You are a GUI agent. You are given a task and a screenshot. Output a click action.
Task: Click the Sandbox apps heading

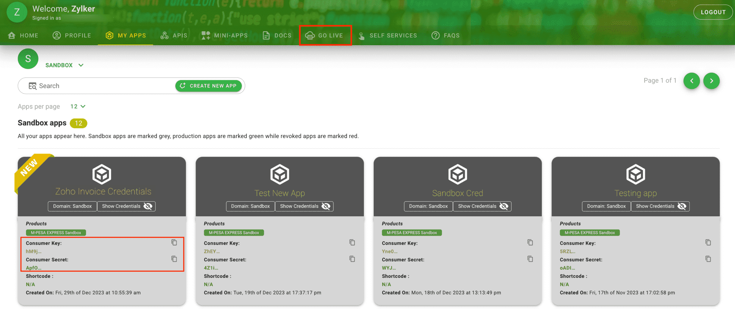coord(42,123)
